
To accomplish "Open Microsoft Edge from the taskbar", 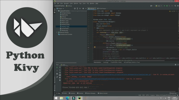I will (x=67, y=98).
